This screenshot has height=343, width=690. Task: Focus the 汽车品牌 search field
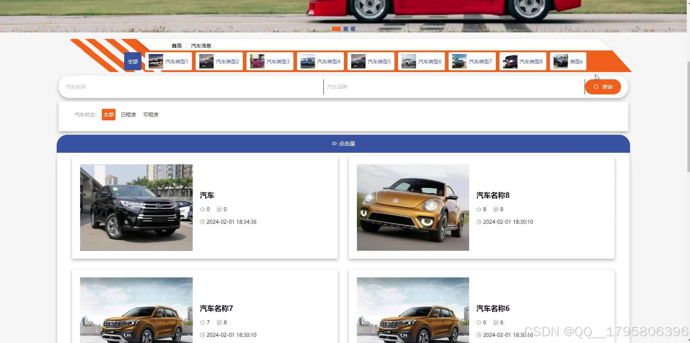pyautogui.click(x=454, y=87)
